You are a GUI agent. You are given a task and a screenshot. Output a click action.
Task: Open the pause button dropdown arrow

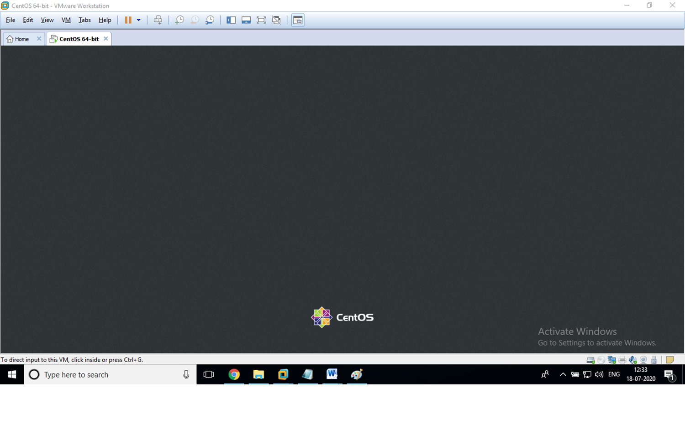(139, 20)
